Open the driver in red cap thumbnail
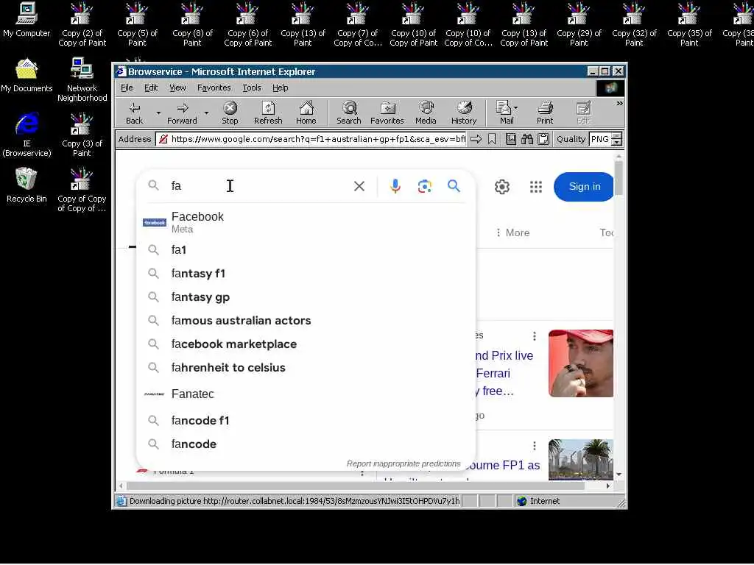 pyautogui.click(x=581, y=363)
